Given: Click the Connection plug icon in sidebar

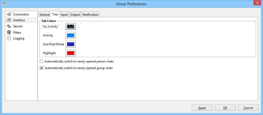Looking at the screenshot, I should coord(9,14).
